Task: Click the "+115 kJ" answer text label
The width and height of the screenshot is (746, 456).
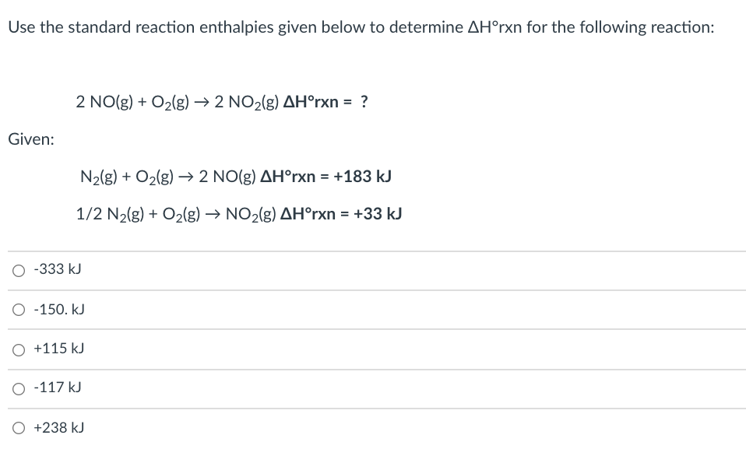Action: point(58,349)
